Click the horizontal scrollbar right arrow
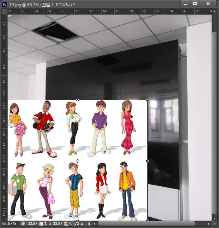The width and height of the screenshot is (219, 228). pyautogui.click(x=209, y=224)
